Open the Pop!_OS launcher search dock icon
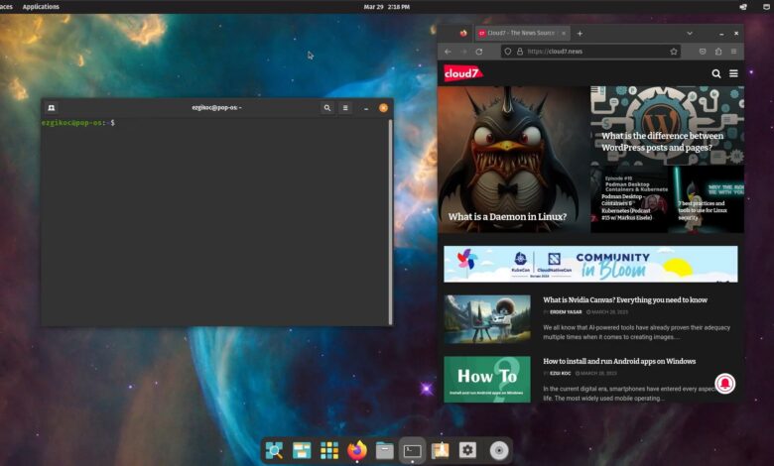The height and width of the screenshot is (466, 774). pyautogui.click(x=274, y=450)
